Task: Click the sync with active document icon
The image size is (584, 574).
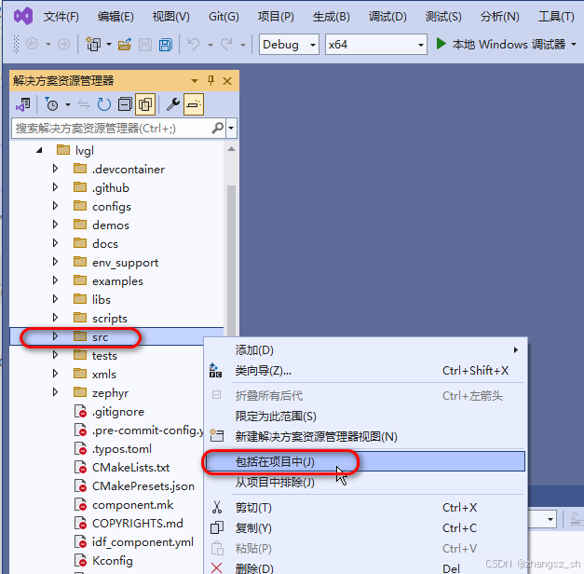Action: click(84, 104)
